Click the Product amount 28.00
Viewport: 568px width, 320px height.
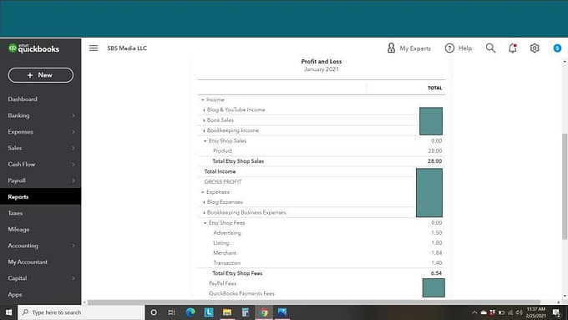click(x=434, y=150)
